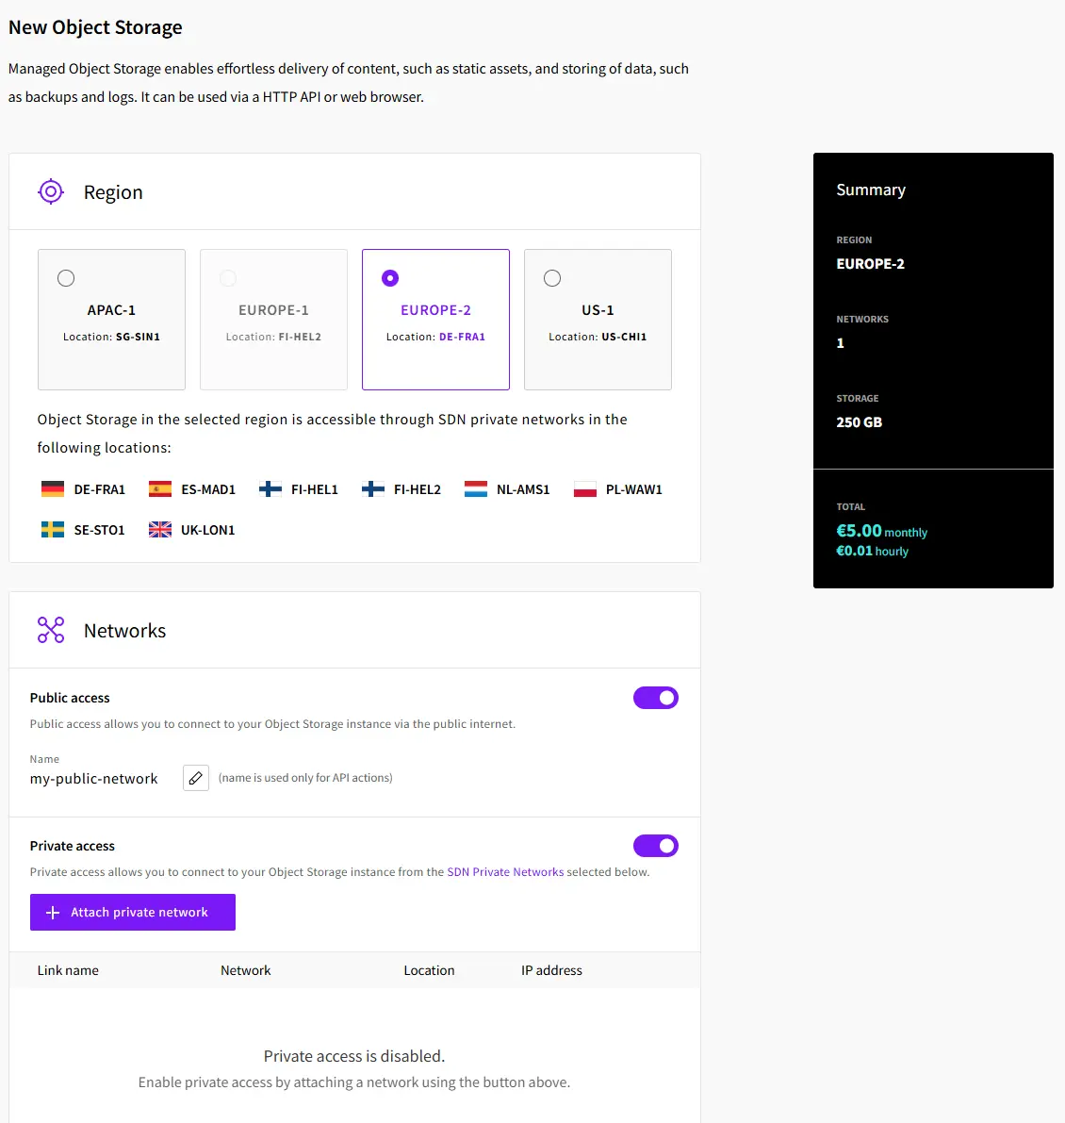Click the FI-HEL1 location label
Screen dimensions: 1065x1123
pyautogui.click(x=314, y=489)
